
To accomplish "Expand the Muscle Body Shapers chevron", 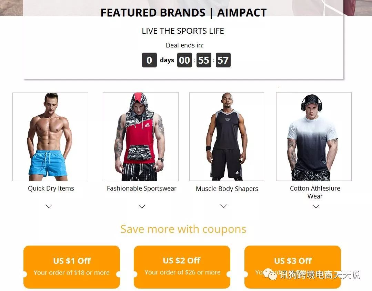I will pos(224,206).
